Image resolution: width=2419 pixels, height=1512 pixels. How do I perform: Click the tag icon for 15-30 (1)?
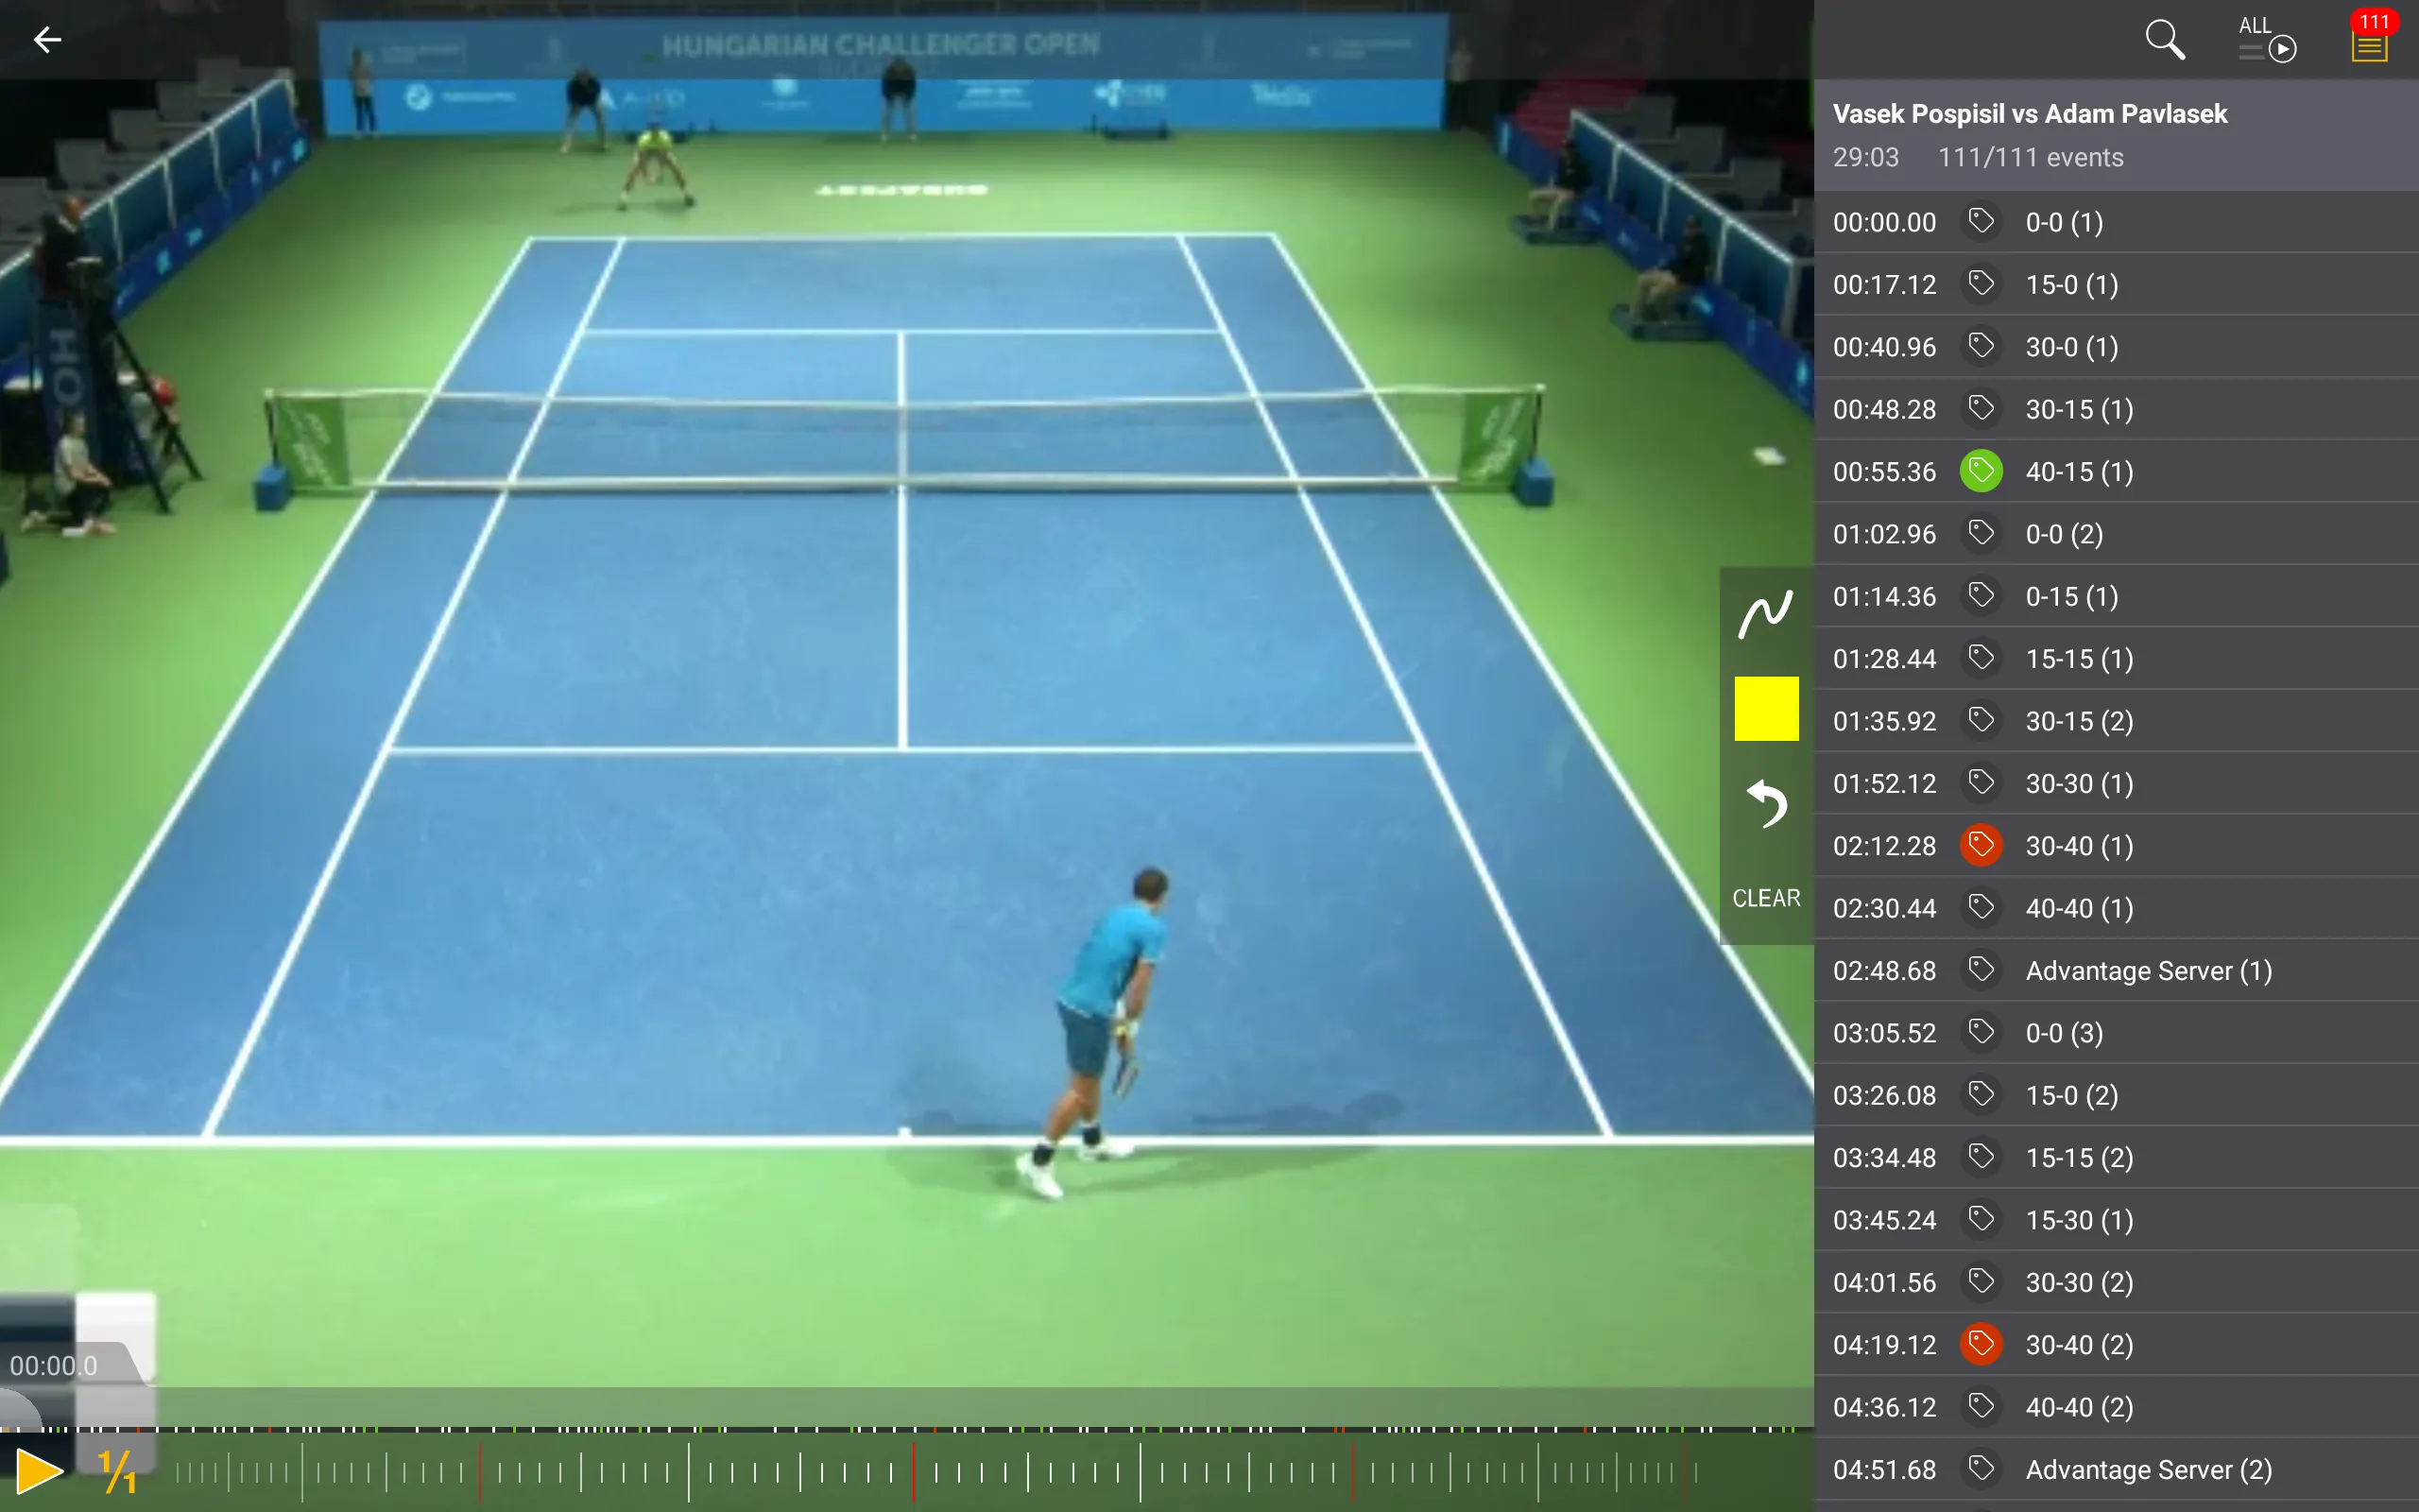click(x=1981, y=1219)
